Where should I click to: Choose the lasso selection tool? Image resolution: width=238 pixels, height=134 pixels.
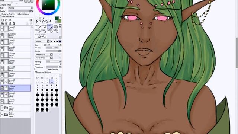coord(40,18)
